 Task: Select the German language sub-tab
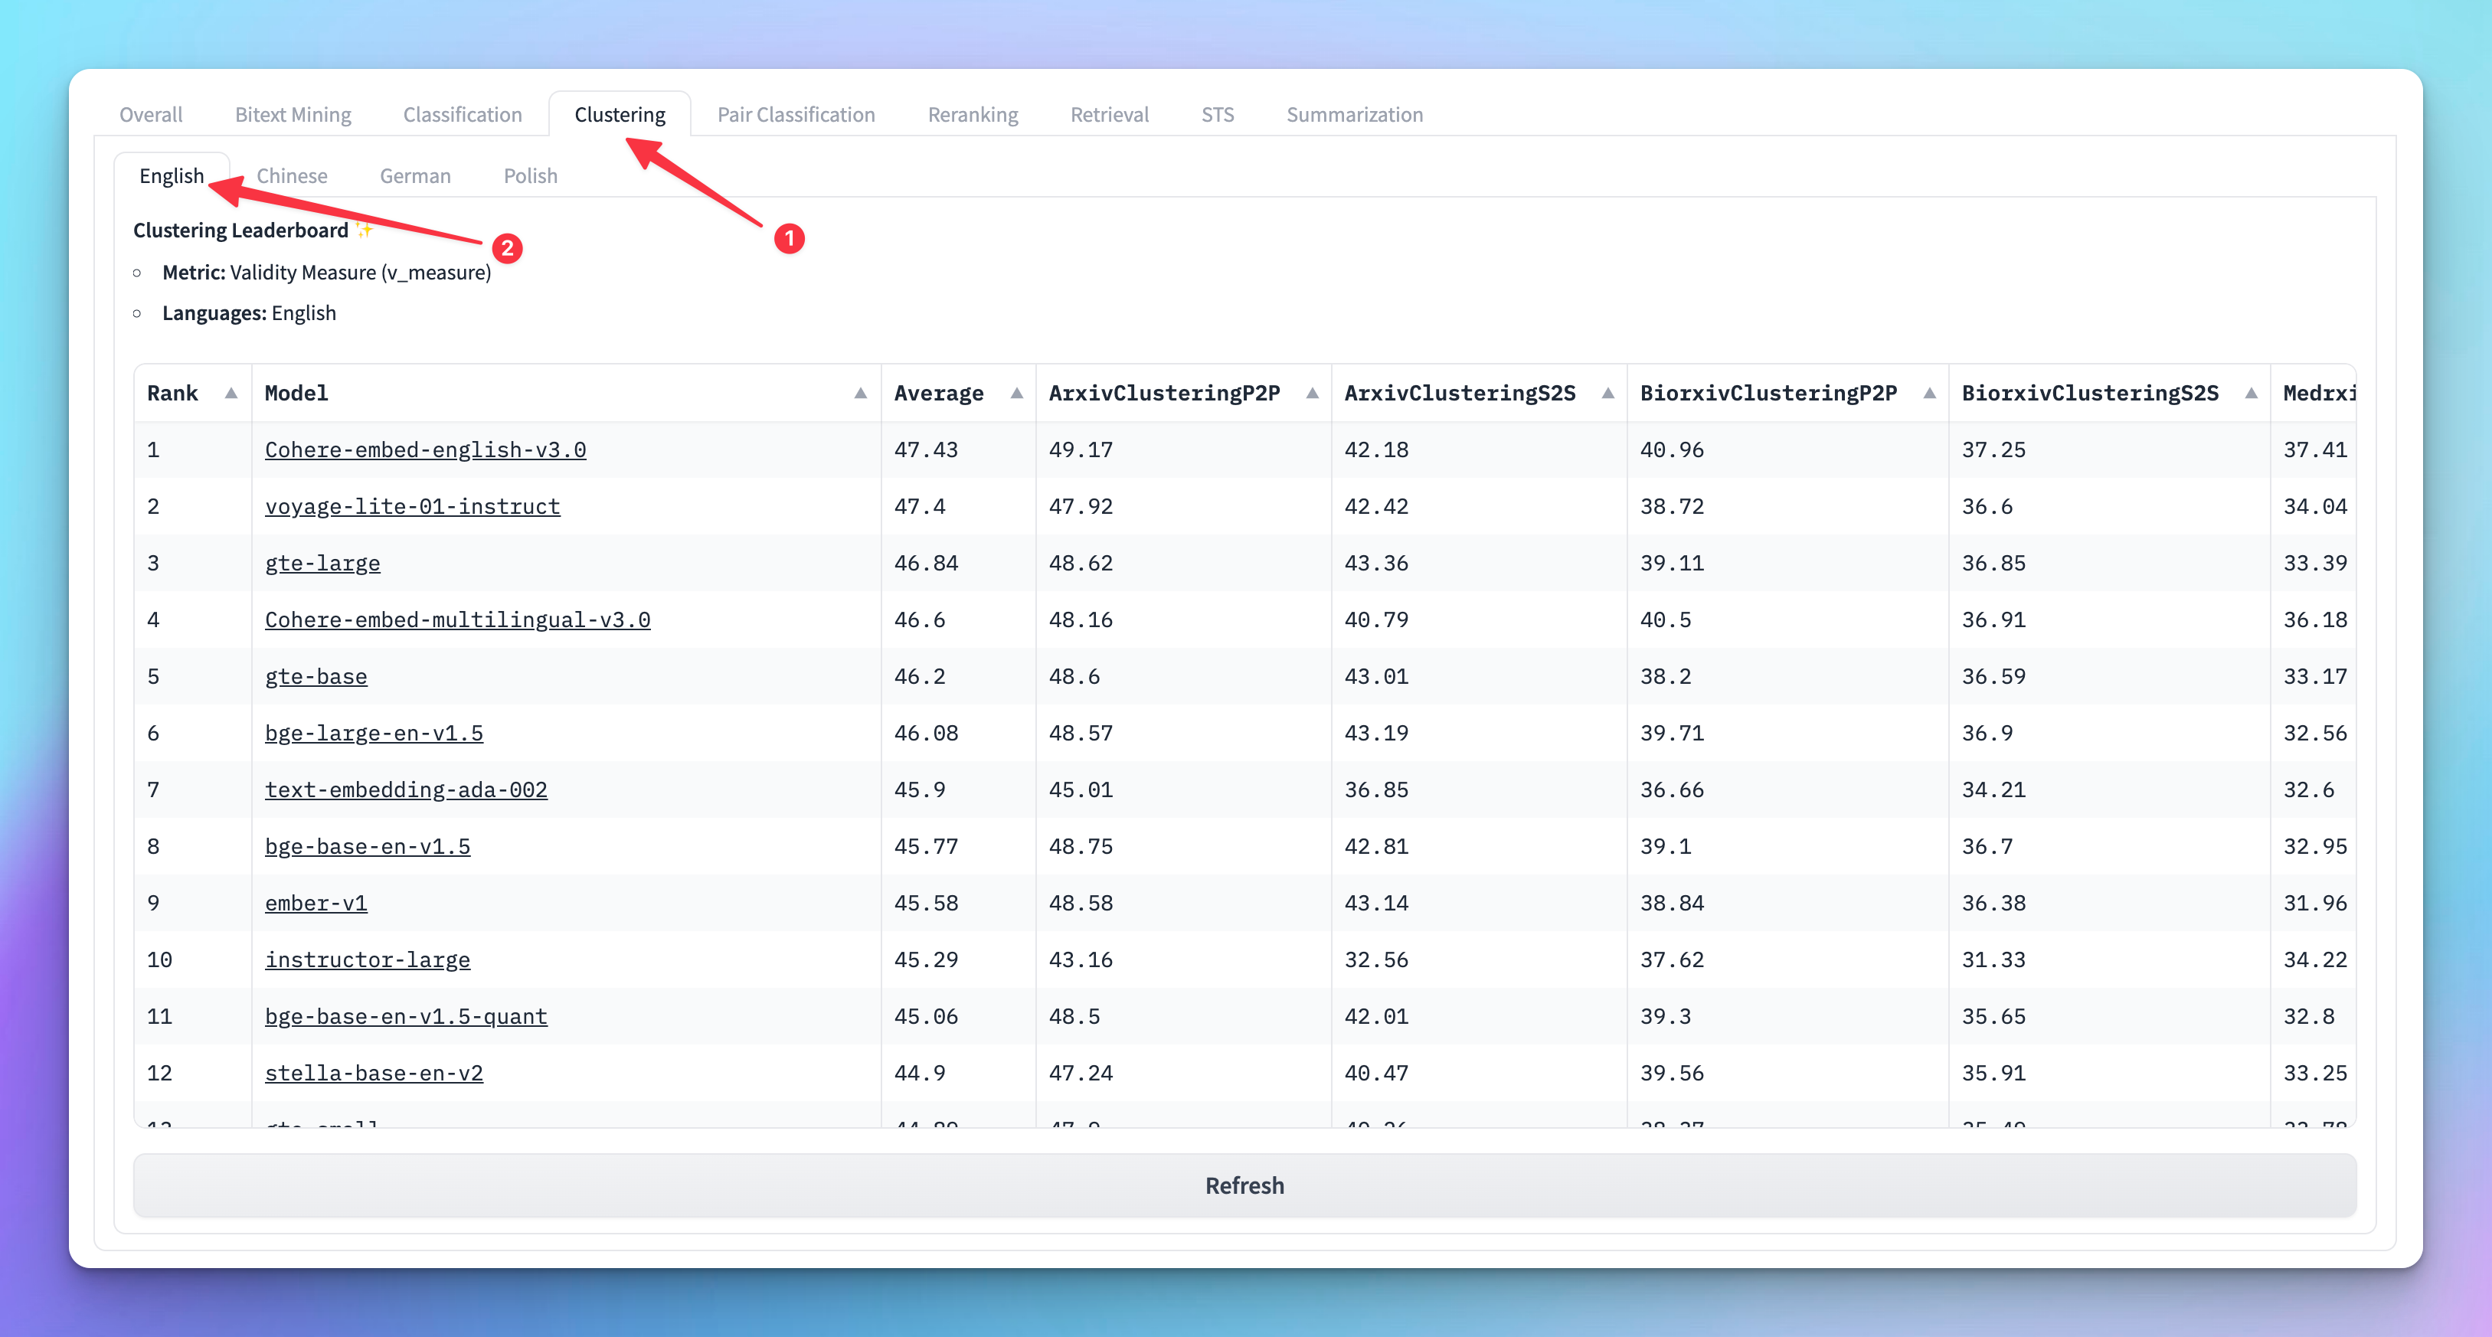415,176
